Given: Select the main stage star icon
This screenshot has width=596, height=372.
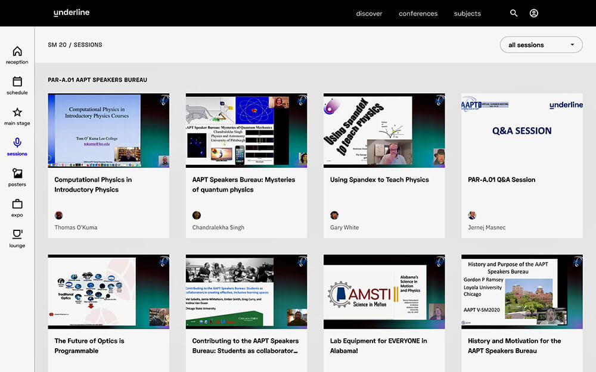Looking at the screenshot, I should [x=17, y=112].
